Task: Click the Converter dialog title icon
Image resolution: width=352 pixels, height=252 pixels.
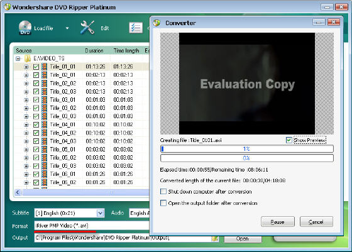Action: [157, 23]
